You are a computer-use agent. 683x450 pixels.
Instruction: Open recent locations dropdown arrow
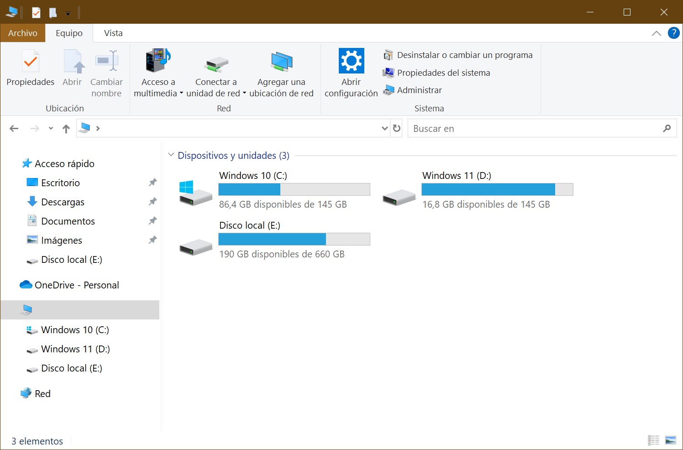51,129
